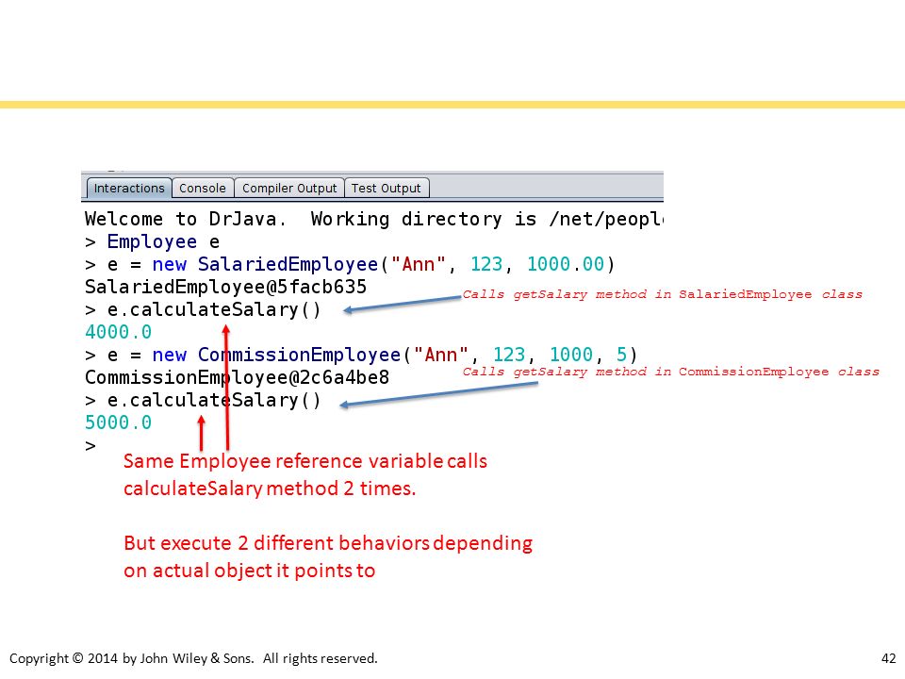The image size is (905, 679).
Task: Click the second e.calculateSalary() call above 5000.0
Action: (203, 400)
